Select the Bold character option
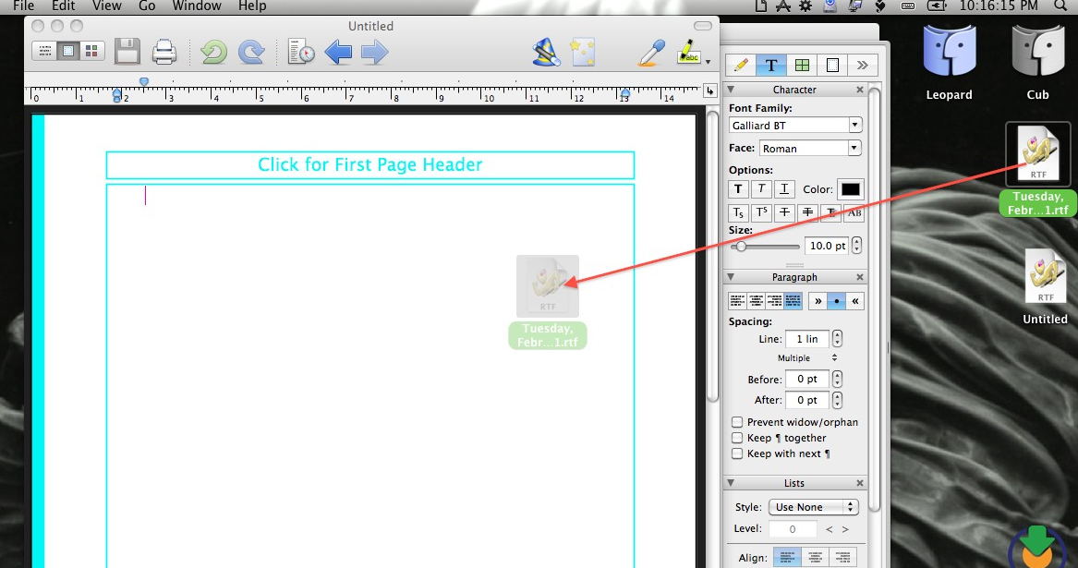 (x=738, y=188)
